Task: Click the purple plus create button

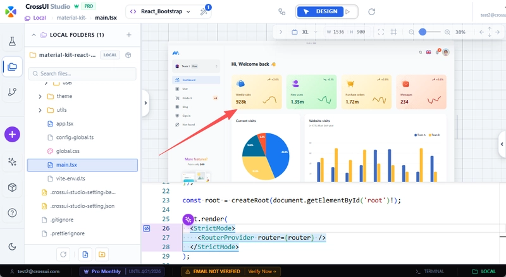Action: [12, 134]
